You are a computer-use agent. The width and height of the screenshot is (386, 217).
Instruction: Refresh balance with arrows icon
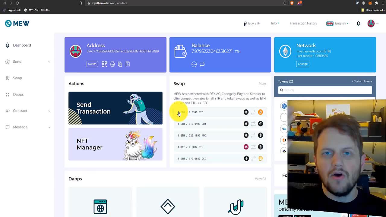pos(202,64)
